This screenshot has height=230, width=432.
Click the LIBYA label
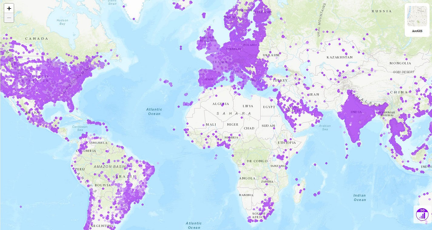pyautogui.click(x=248, y=106)
